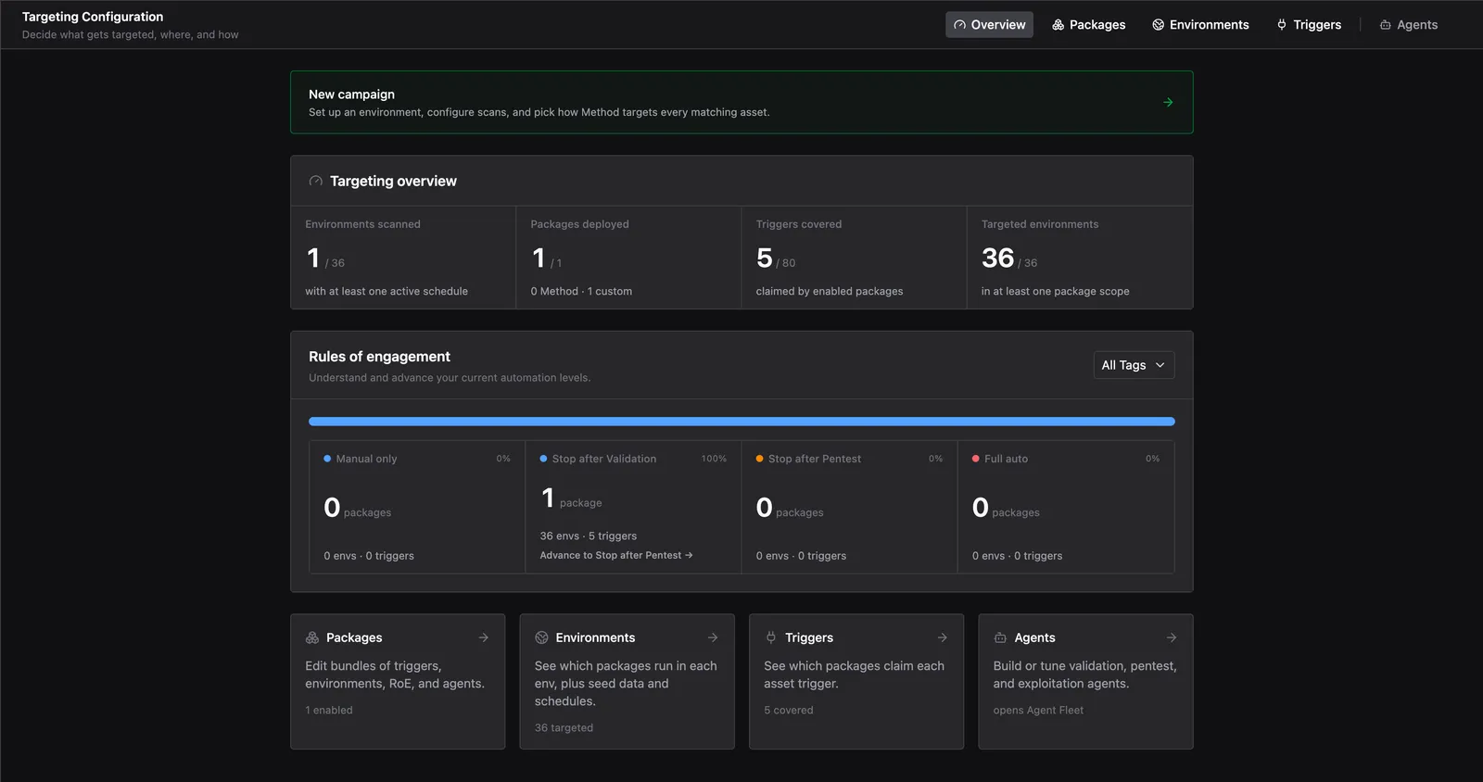Viewport: 1483px width, 782px height.
Task: Select the Full auto card
Action: pos(1066,507)
